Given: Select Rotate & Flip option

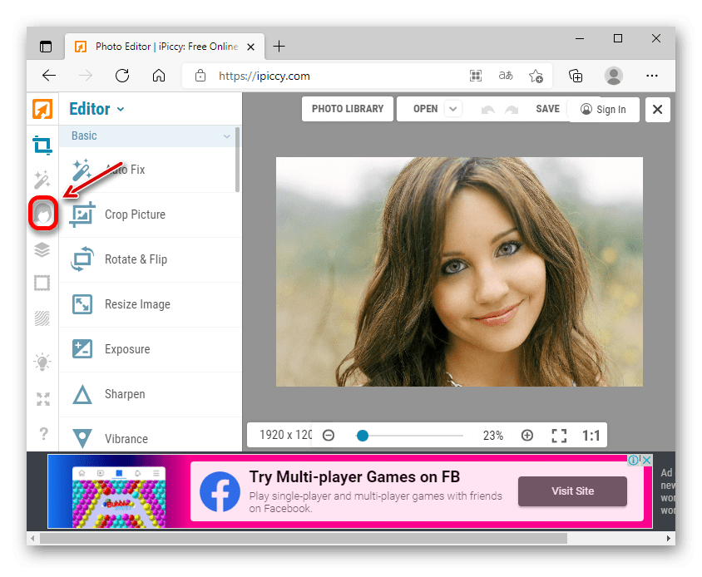Looking at the screenshot, I should [x=151, y=259].
